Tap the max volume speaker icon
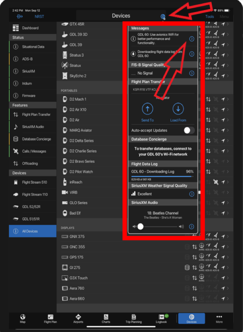The image size is (243, 332). point(181,227)
